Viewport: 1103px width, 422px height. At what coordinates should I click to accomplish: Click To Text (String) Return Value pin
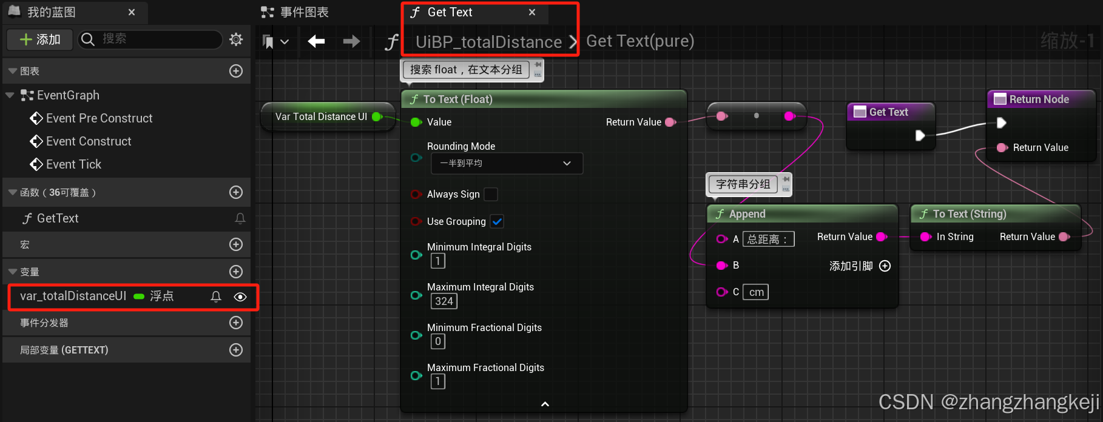click(x=1065, y=236)
